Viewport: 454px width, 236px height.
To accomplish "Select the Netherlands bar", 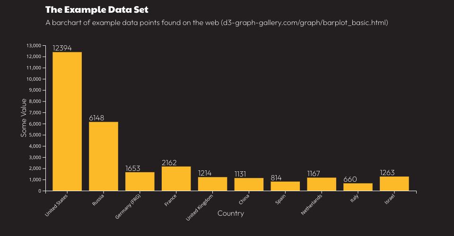I will pyautogui.click(x=322, y=185).
